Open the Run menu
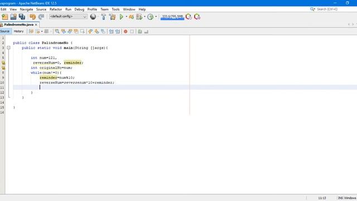 click(68, 9)
